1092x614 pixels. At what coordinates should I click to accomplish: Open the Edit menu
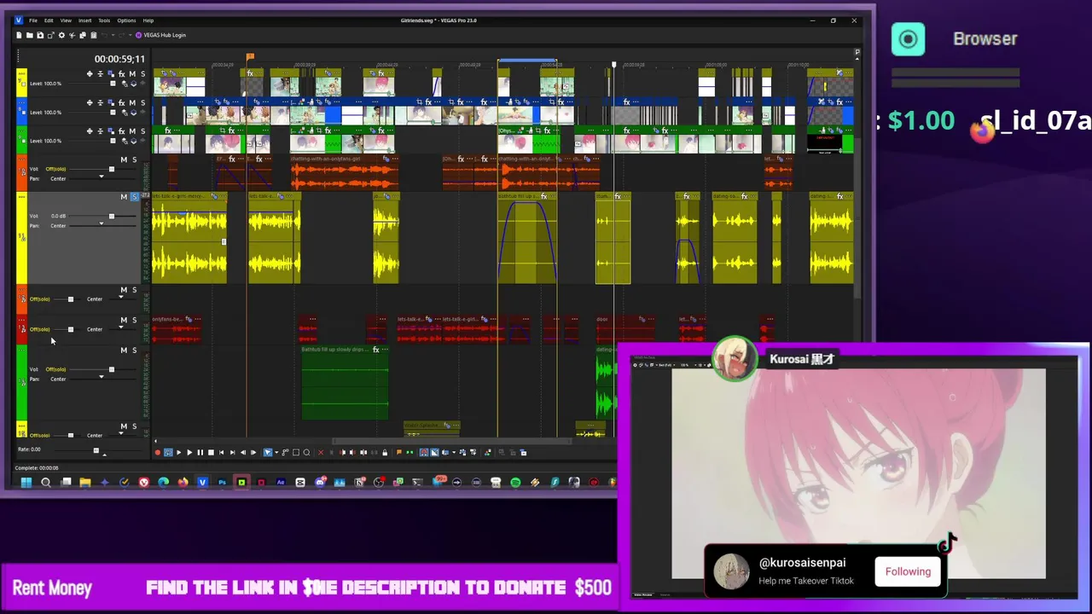coord(49,20)
